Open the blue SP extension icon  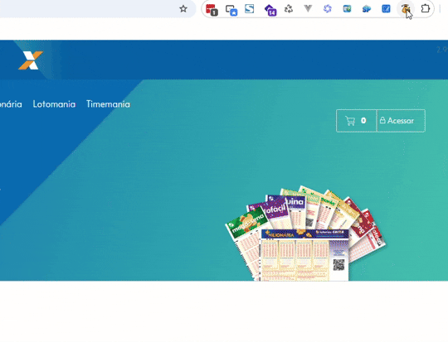[x=367, y=9]
